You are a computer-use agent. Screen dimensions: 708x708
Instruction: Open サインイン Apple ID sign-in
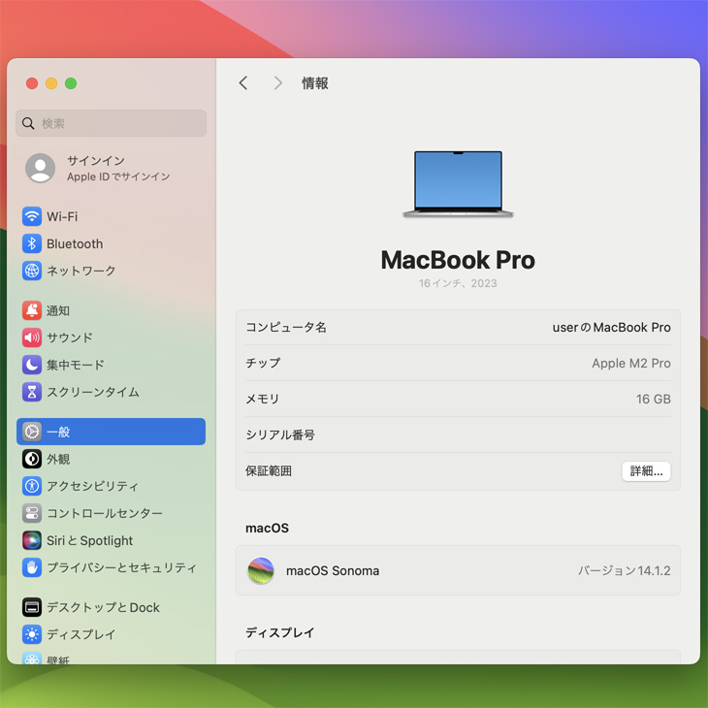112,168
